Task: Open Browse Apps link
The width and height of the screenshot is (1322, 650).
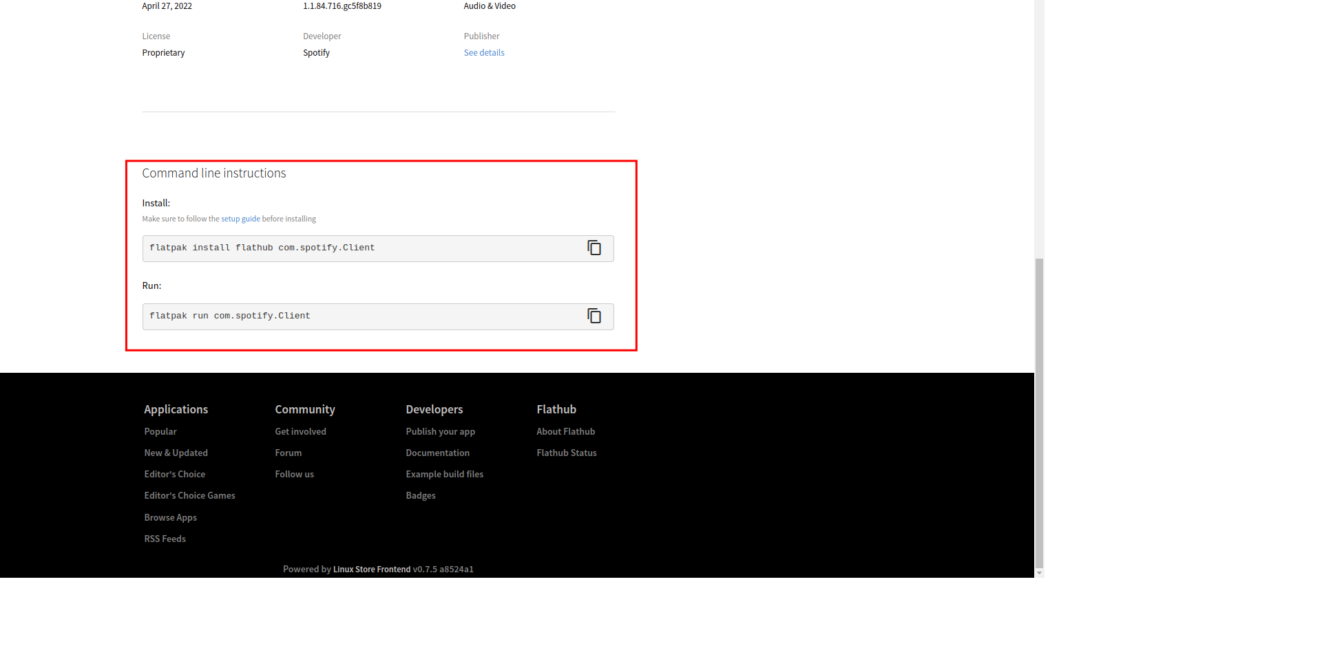Action: (170, 517)
